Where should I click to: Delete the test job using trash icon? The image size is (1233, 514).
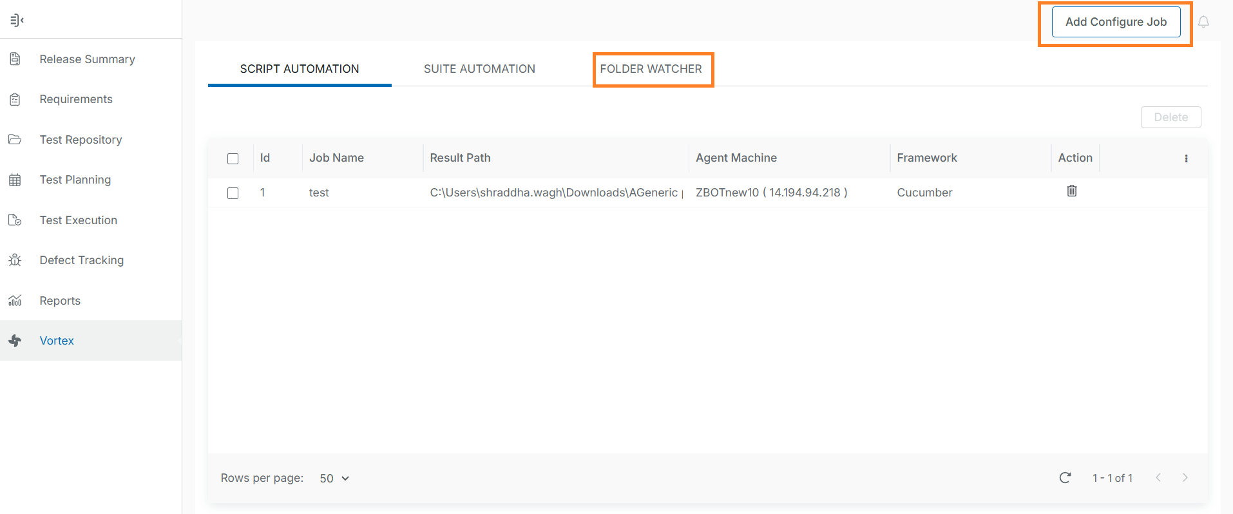click(x=1071, y=191)
